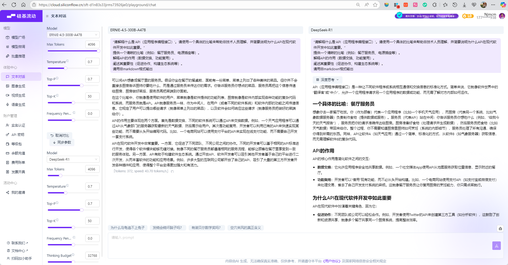Open browser settings three-dots menu
The width and height of the screenshot is (508, 265).
point(493,5)
